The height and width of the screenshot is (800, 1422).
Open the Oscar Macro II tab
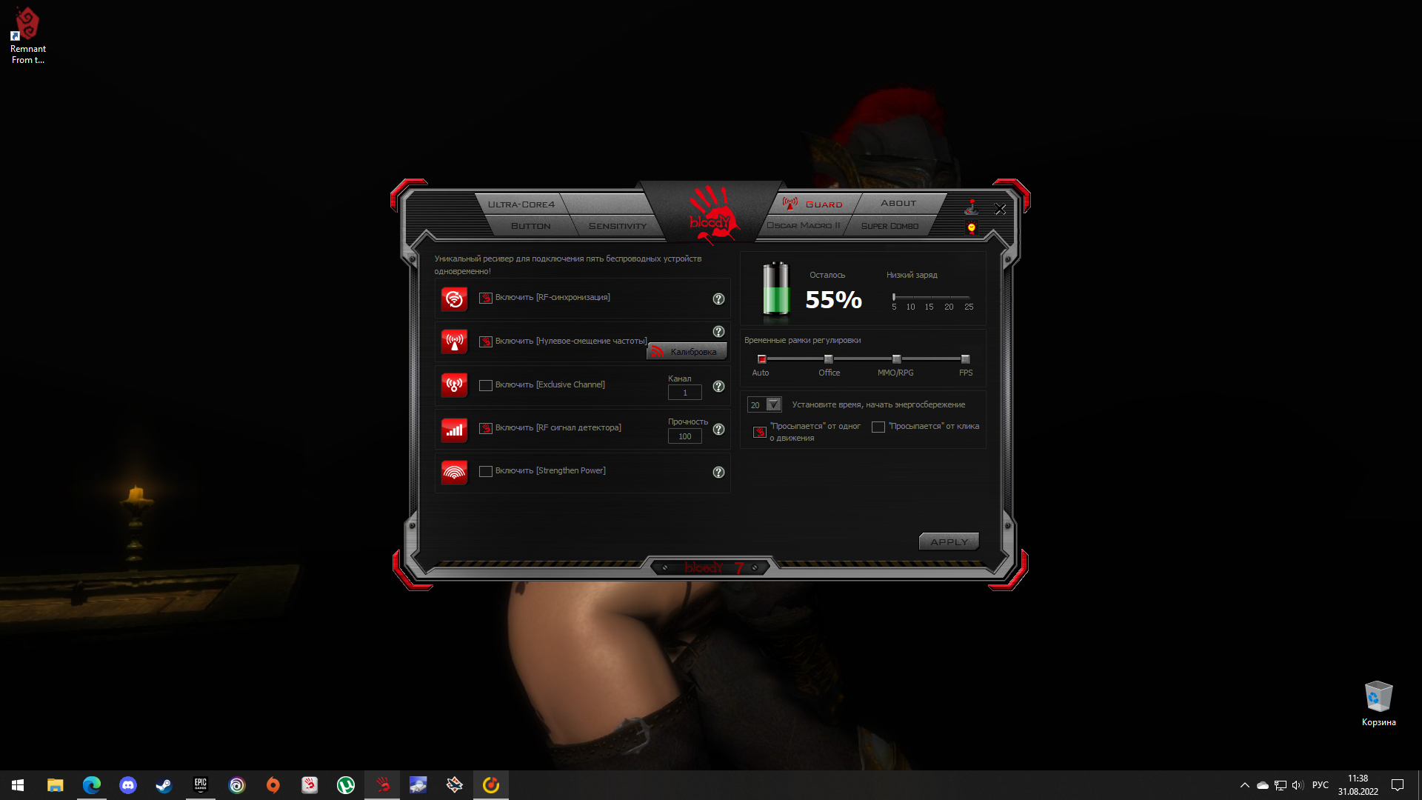click(x=803, y=225)
